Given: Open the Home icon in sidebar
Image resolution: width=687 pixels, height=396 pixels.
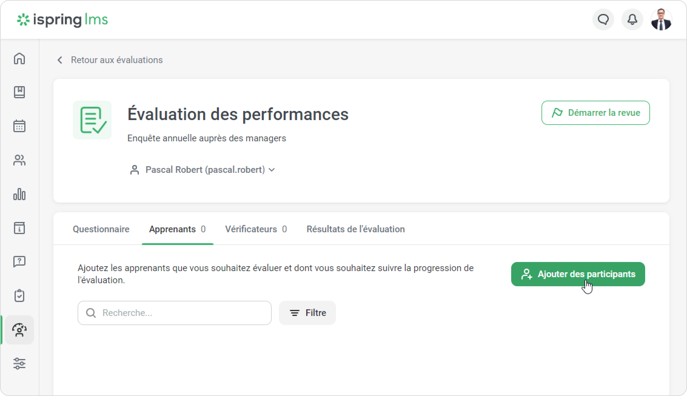Looking at the screenshot, I should point(19,59).
